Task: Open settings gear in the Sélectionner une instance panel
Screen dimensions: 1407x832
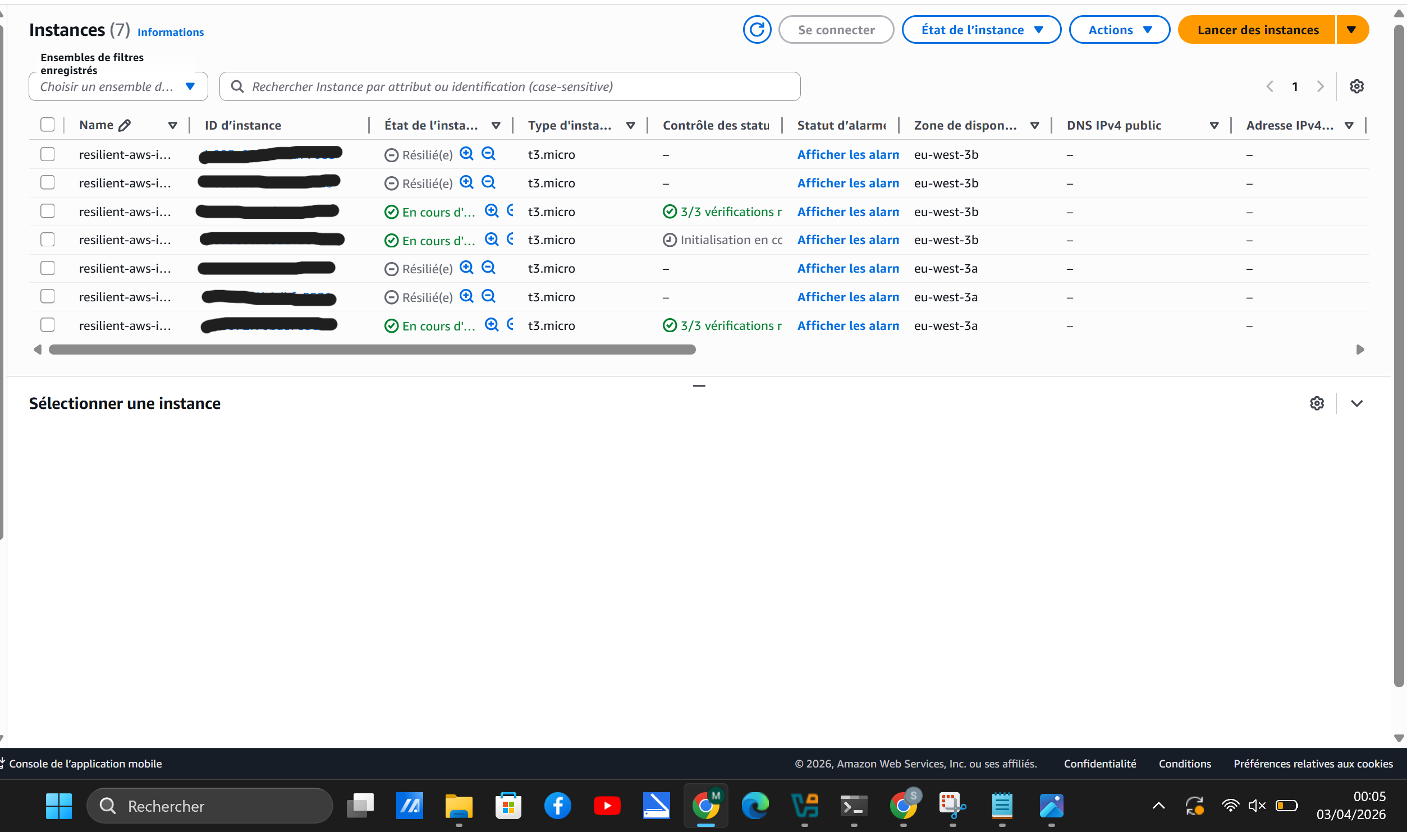Action: pos(1317,403)
